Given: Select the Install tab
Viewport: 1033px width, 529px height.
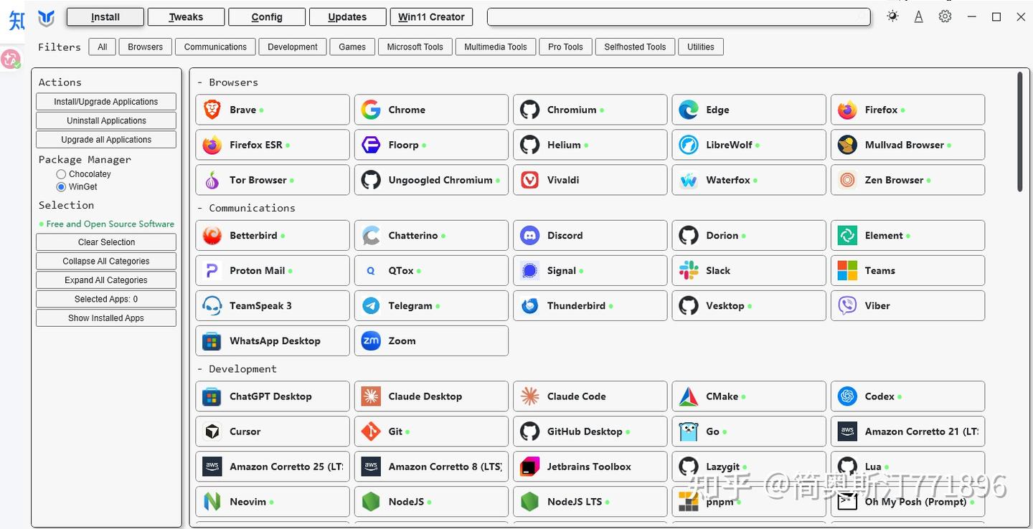Looking at the screenshot, I should 105,16.
